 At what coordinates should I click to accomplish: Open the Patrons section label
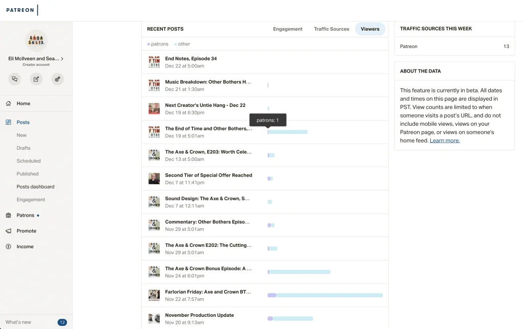pos(26,215)
